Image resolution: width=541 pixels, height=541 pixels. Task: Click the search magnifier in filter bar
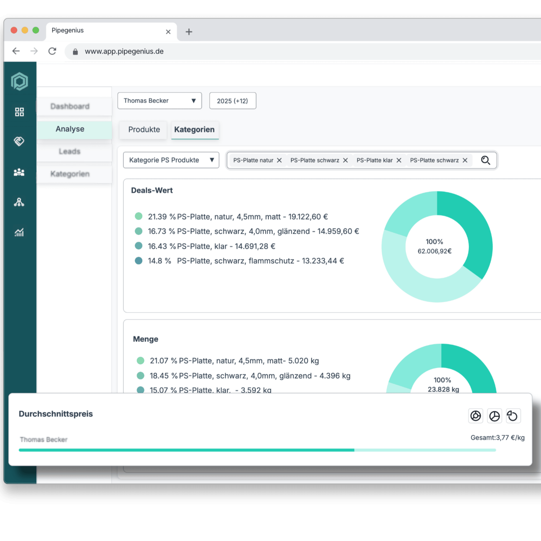point(485,160)
